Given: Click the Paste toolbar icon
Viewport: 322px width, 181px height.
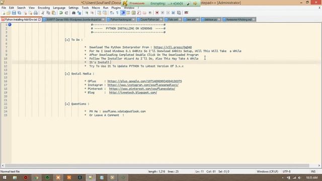Looking at the screenshot, I should tap(54, 13).
